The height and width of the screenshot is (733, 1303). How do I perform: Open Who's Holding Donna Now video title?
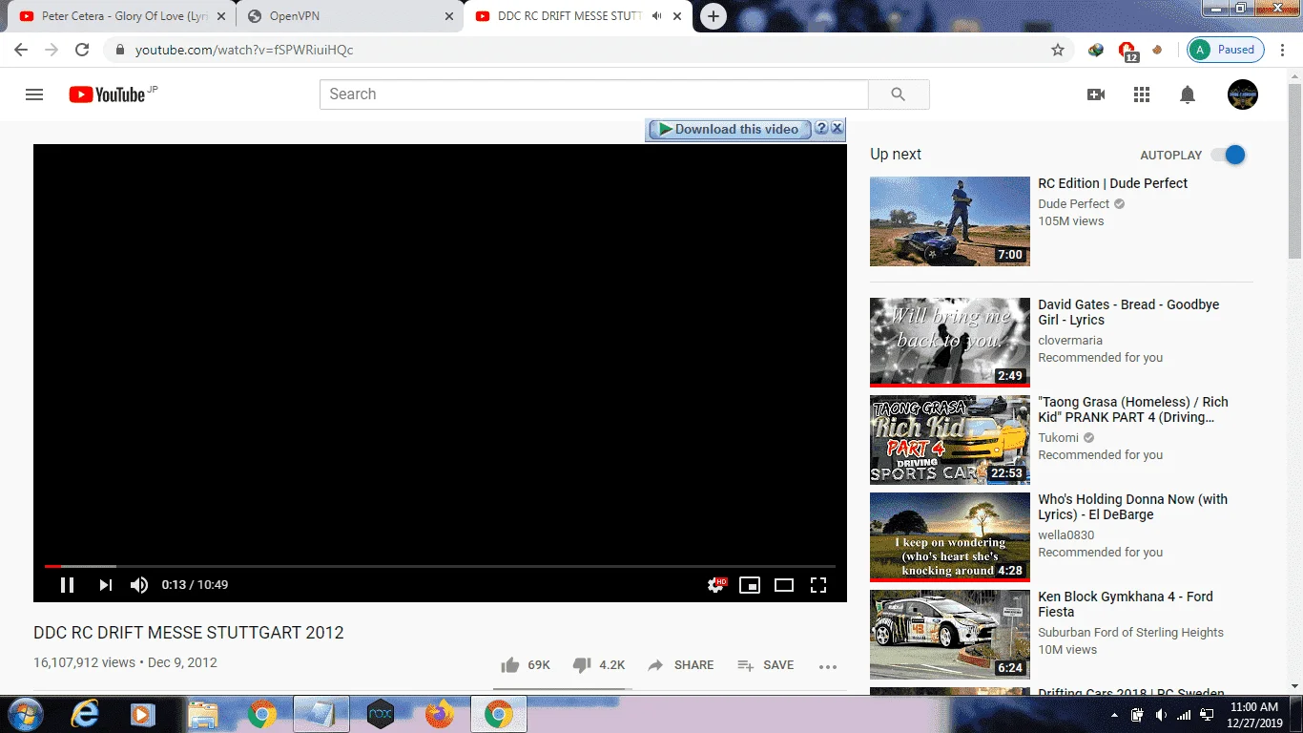[x=1133, y=507]
